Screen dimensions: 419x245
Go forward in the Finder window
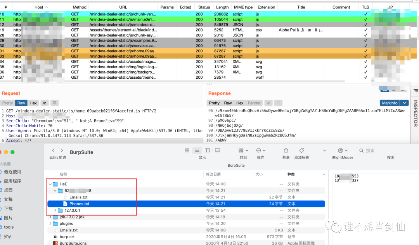coord(62,150)
